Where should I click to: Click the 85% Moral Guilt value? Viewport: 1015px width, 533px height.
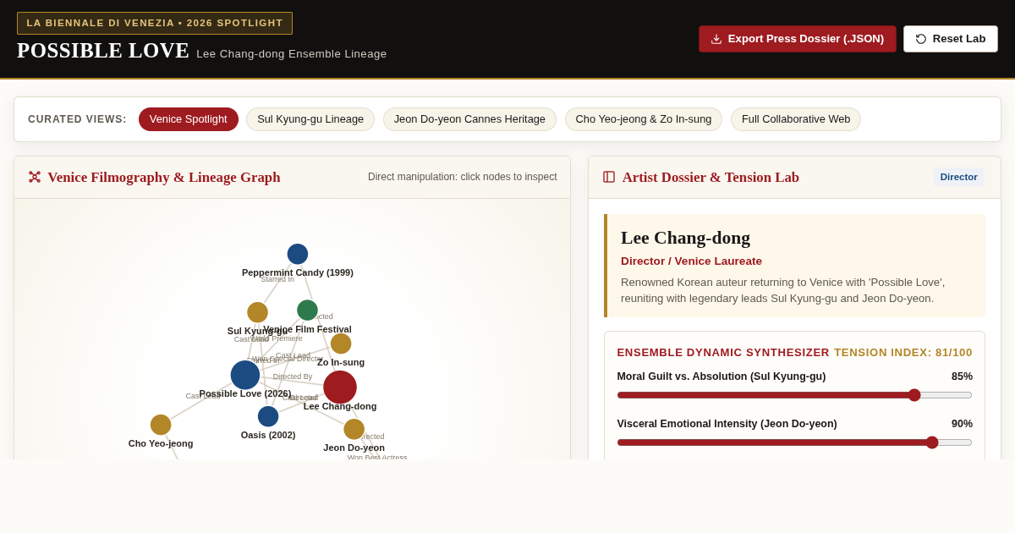pos(962,376)
